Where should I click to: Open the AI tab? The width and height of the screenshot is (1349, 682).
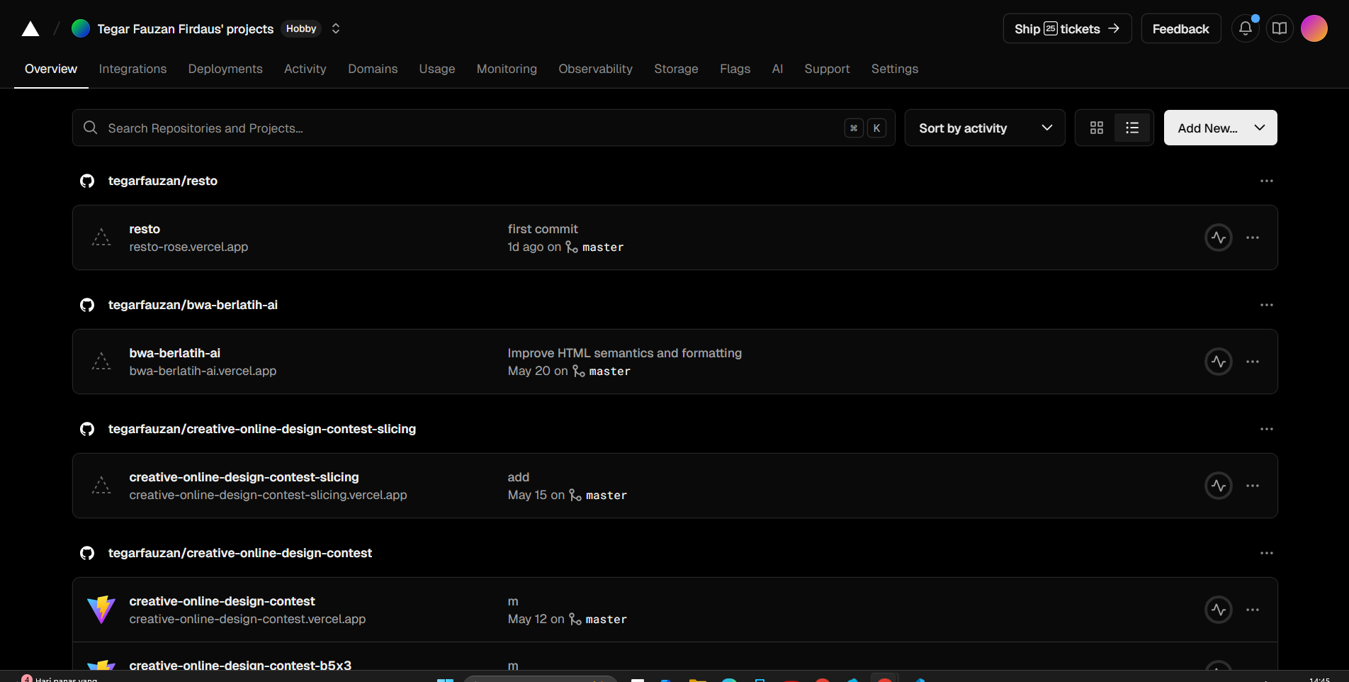777,69
